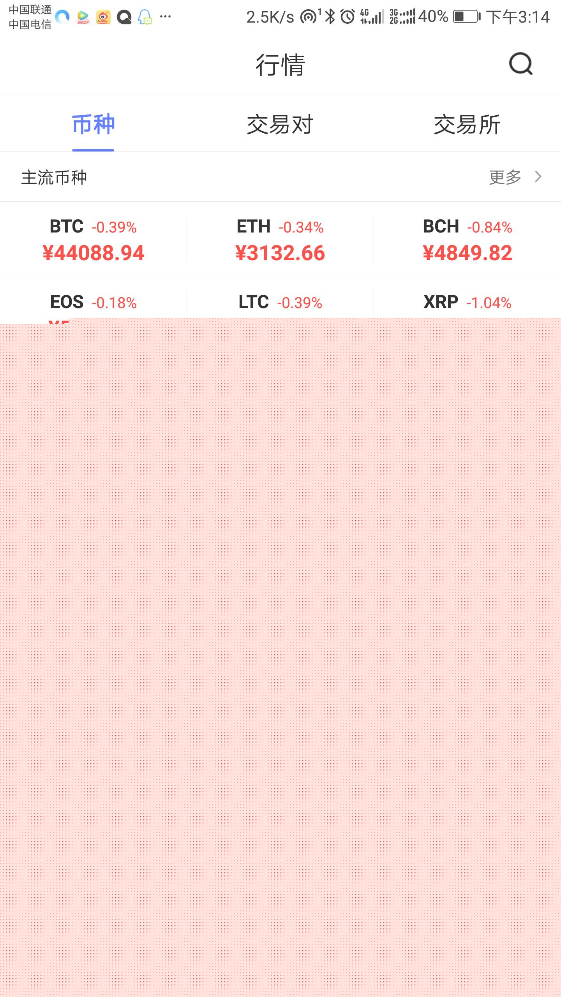Switch to the 交易对 tab
The height and width of the screenshot is (997, 561).
click(x=280, y=125)
